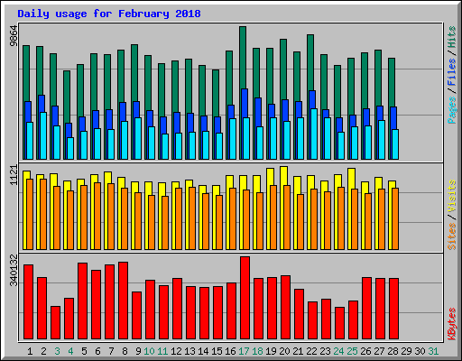Viewport: 462px width, 361px height.
Task: Click the day 18 label on x-axis
Action: [257, 351]
